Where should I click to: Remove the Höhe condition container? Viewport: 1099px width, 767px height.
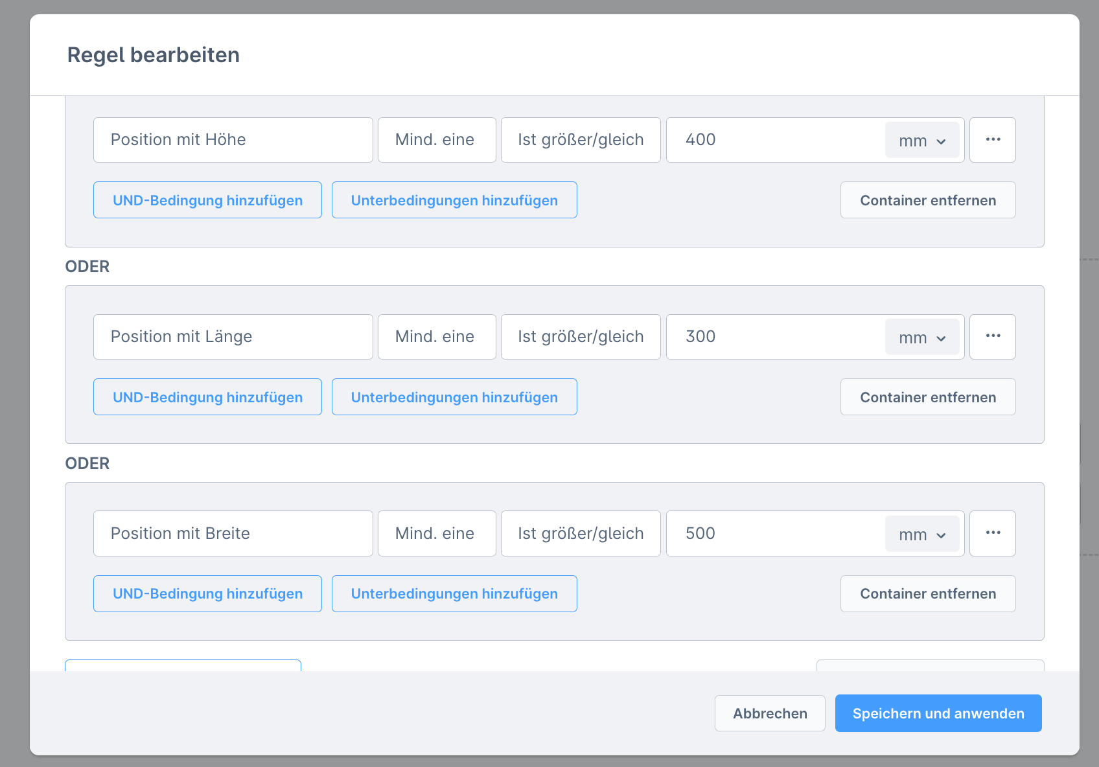(927, 200)
